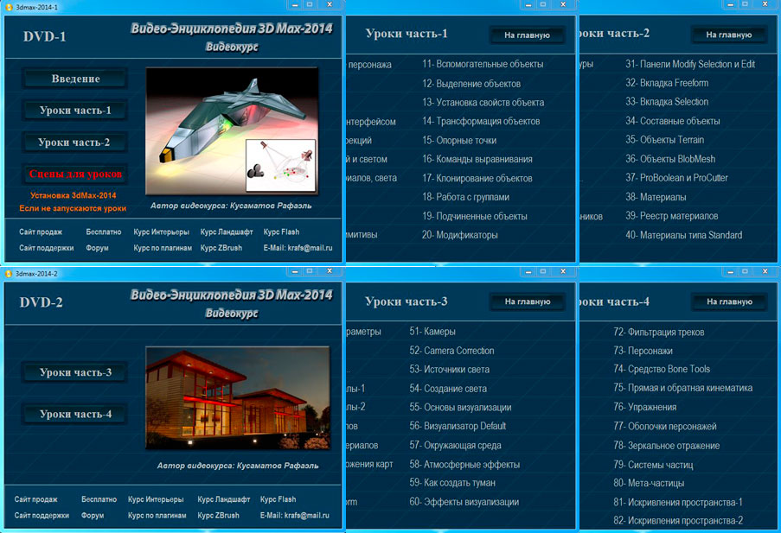Open lesson 38- Материалы
This screenshot has width=781, height=533.
(x=656, y=197)
